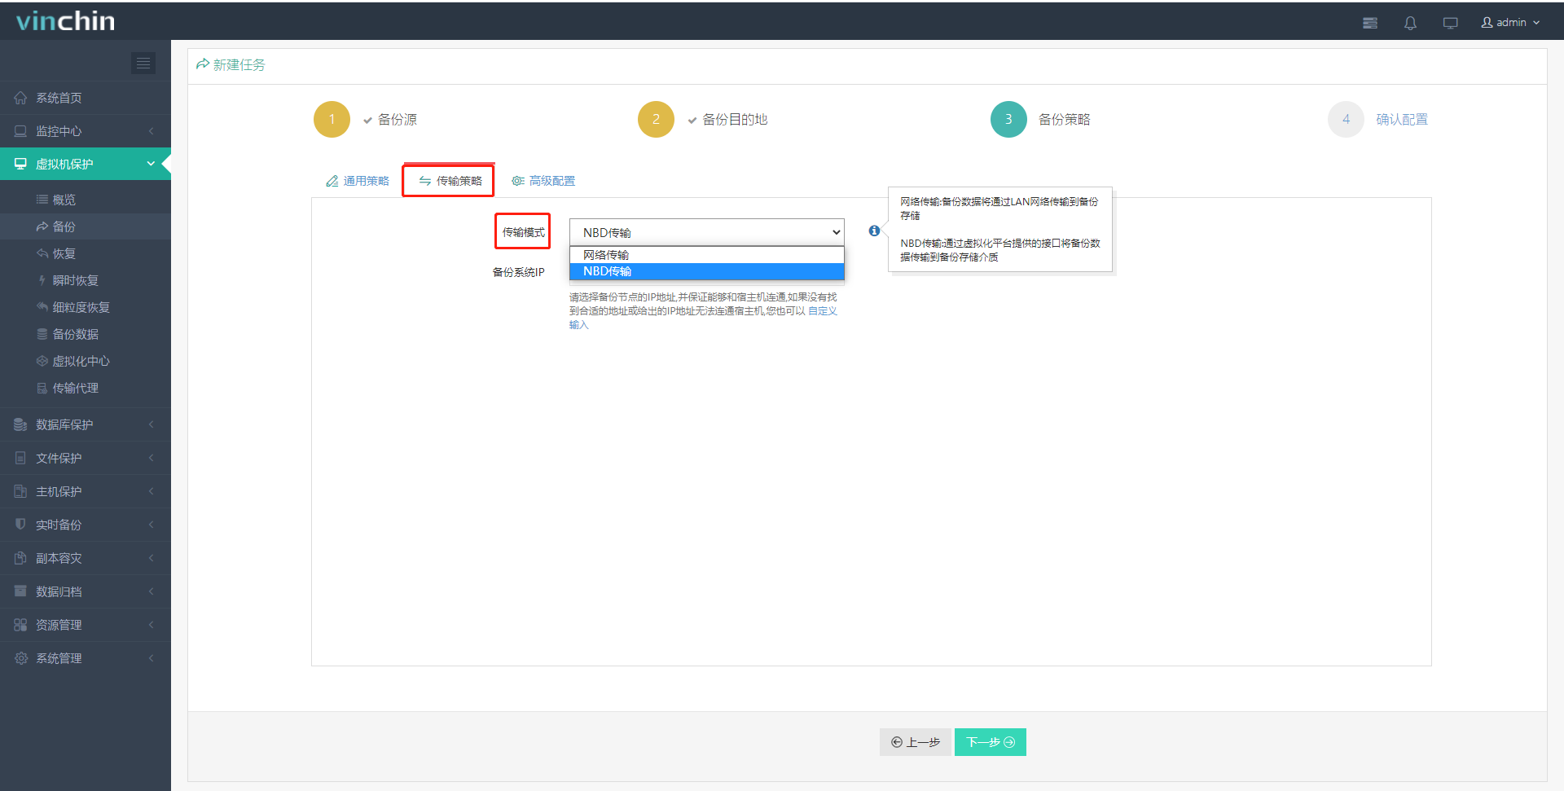Click step 4 确认配置 circle
This screenshot has width=1564, height=791.
pyautogui.click(x=1346, y=119)
